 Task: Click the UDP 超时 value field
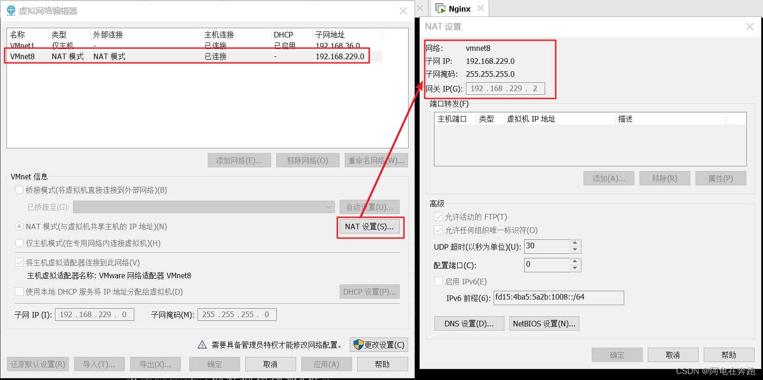pos(547,246)
